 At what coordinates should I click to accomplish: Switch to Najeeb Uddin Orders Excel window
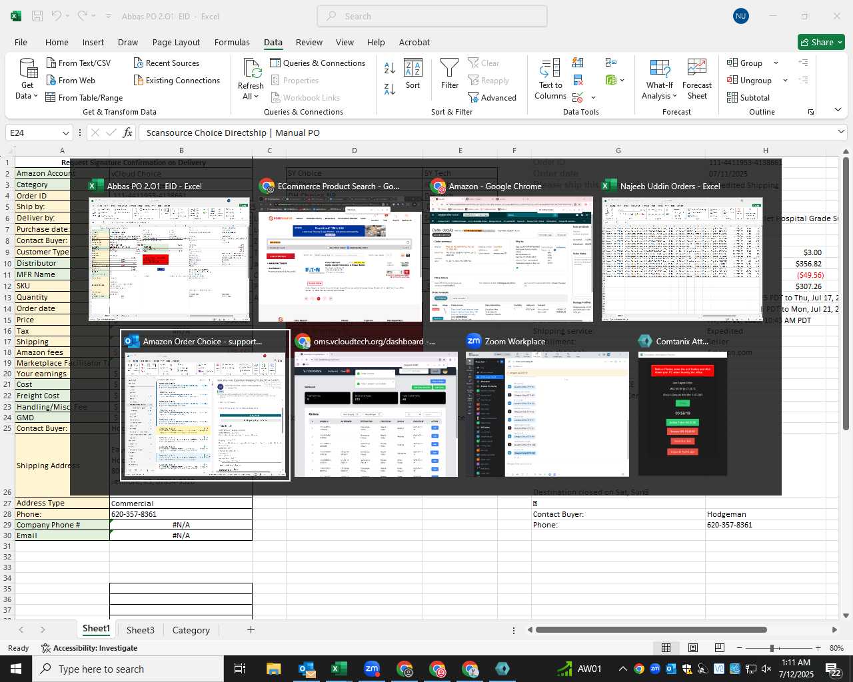click(x=682, y=251)
